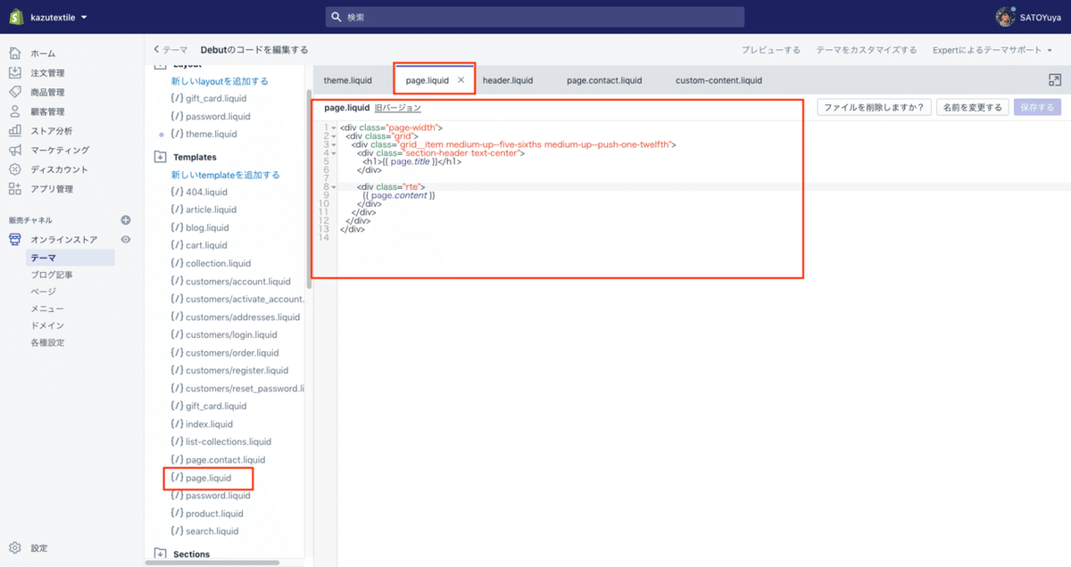Open index.liquid template
This screenshot has height=567, width=1071.
(202, 424)
